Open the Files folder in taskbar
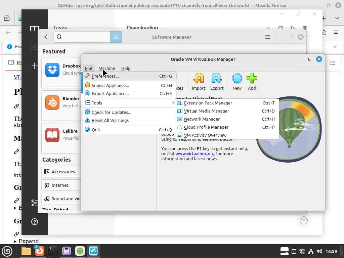344x258 pixels. tap(26, 251)
